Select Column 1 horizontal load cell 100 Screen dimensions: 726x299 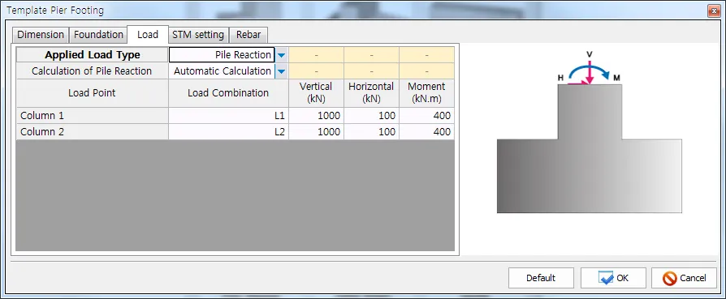click(371, 116)
